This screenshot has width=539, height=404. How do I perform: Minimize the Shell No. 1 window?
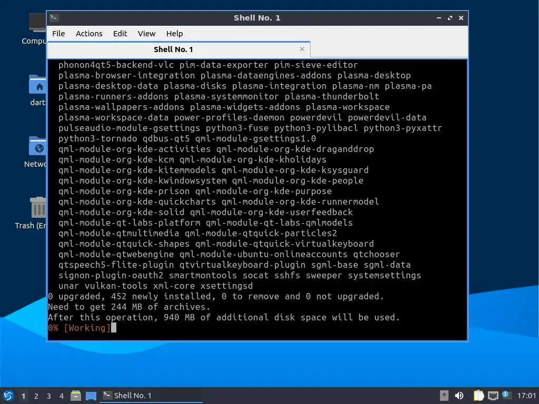pyautogui.click(x=439, y=18)
